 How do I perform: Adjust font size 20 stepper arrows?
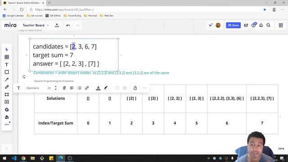click(x=56, y=88)
